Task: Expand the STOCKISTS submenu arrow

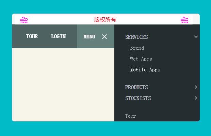Action: tap(196, 98)
